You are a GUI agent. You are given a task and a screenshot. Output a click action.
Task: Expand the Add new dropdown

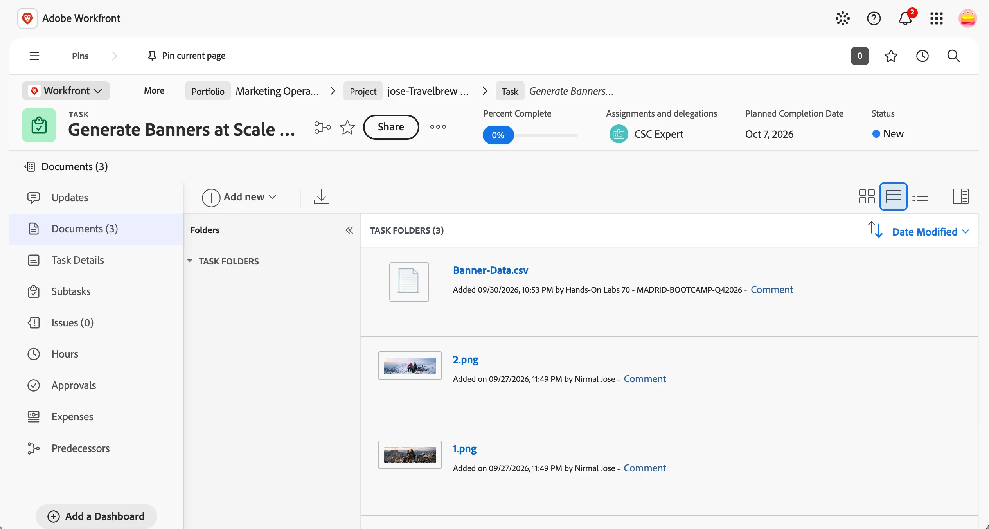tap(239, 197)
